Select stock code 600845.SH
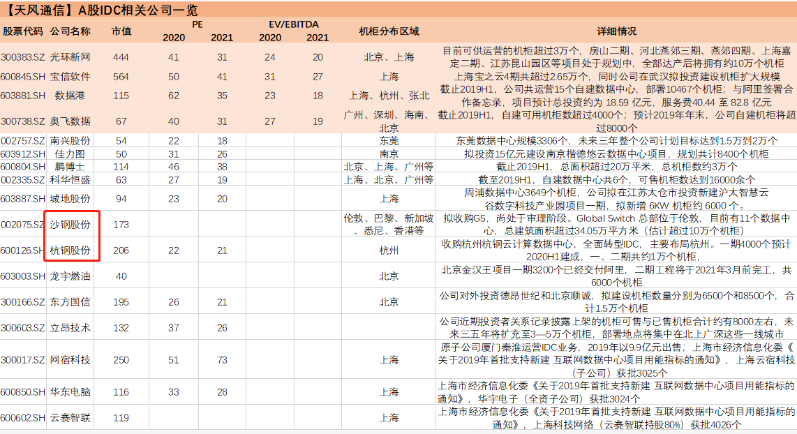Viewport: 797px width, 434px height. (23, 77)
